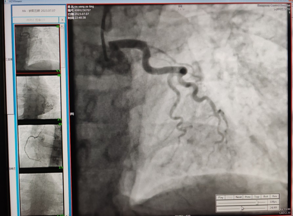Click the Rev reverse playback button
The width and height of the screenshot is (293, 216).
coord(275,197)
